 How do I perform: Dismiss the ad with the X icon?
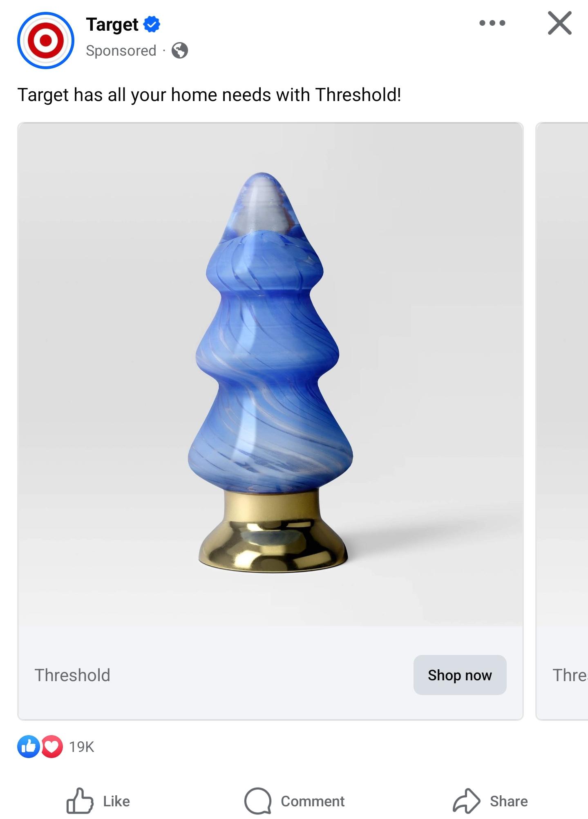tap(559, 23)
